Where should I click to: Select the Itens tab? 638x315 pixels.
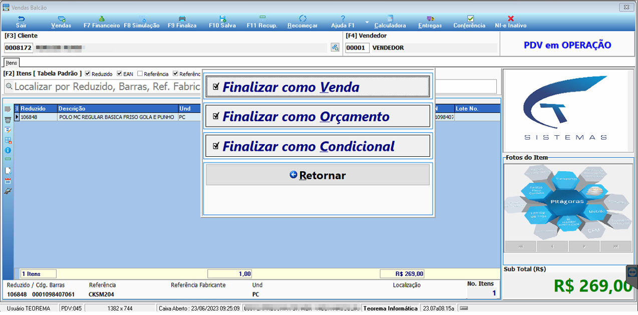[x=12, y=63]
